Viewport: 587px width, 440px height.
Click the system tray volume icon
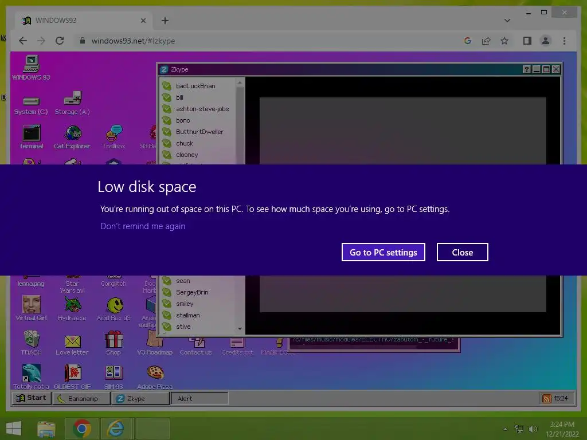[x=533, y=429]
